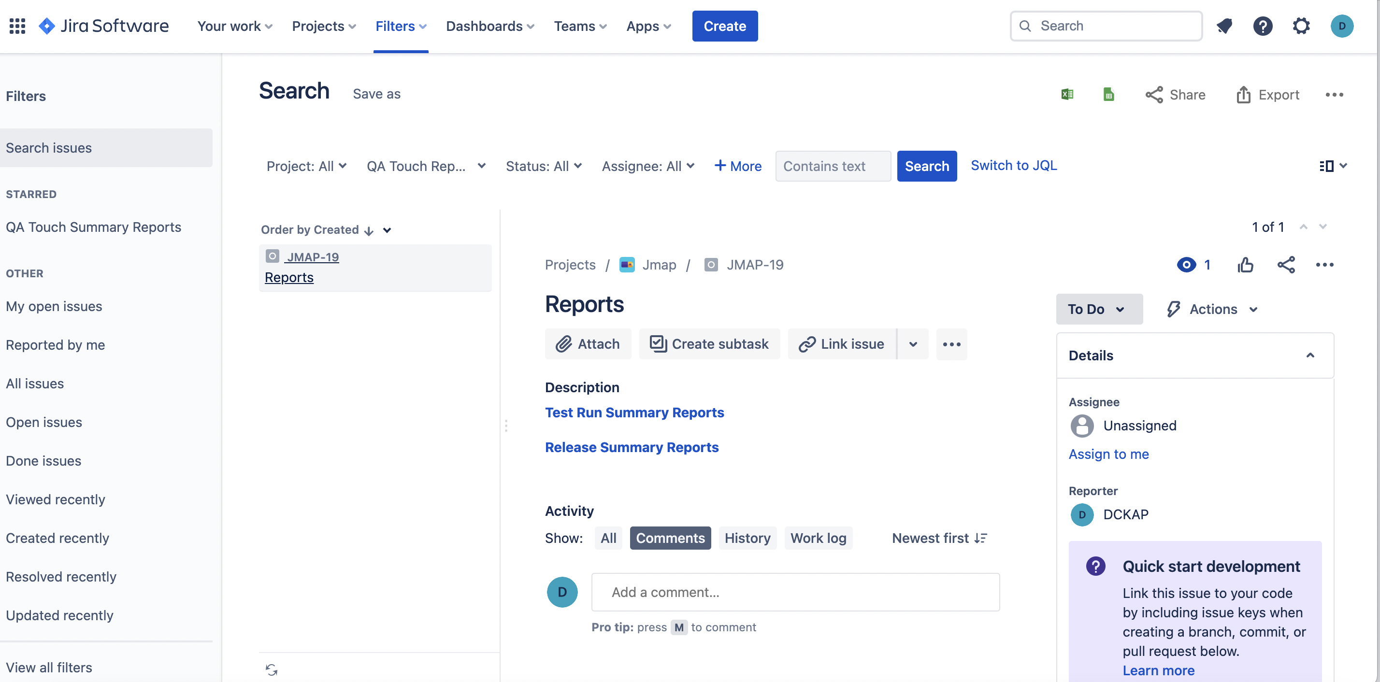
Task: Open Apps menu
Action: coord(649,26)
